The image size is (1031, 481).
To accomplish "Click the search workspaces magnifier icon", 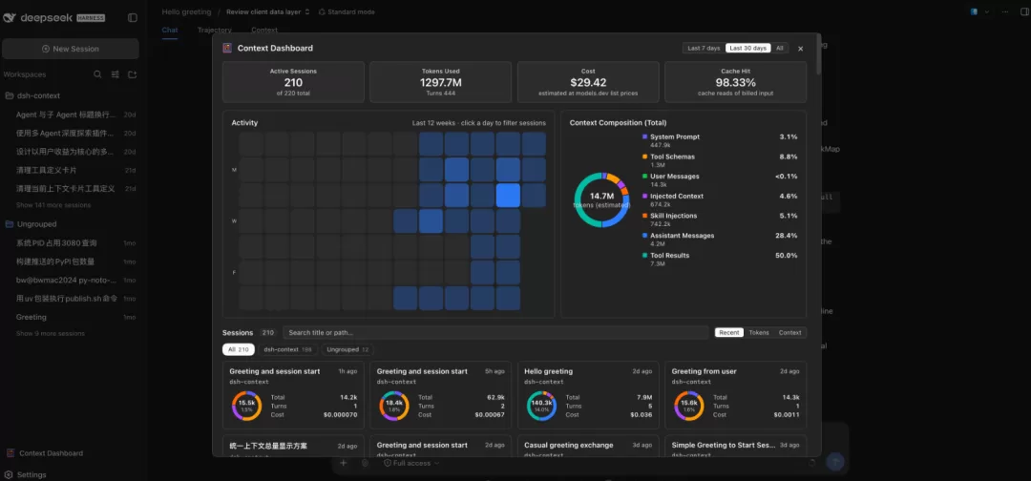I will (x=97, y=74).
